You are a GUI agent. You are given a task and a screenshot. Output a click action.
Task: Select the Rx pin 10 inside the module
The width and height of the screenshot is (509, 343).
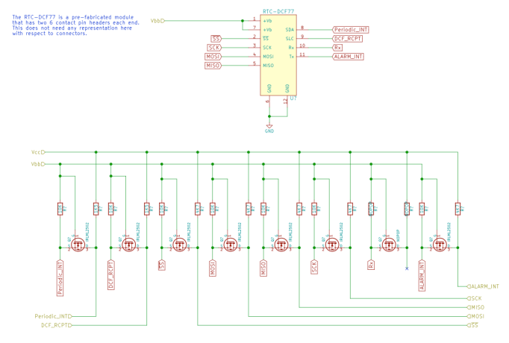pyautogui.click(x=291, y=47)
